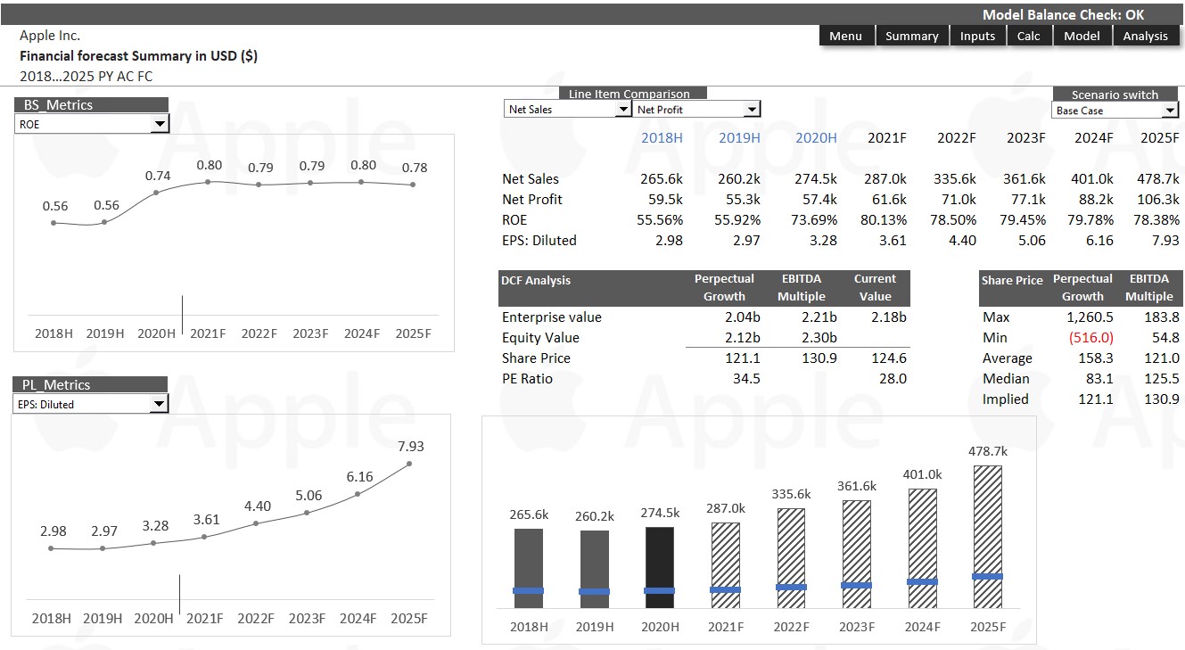
Task: Click the Average row label in Share Price table
Action: tap(1008, 358)
